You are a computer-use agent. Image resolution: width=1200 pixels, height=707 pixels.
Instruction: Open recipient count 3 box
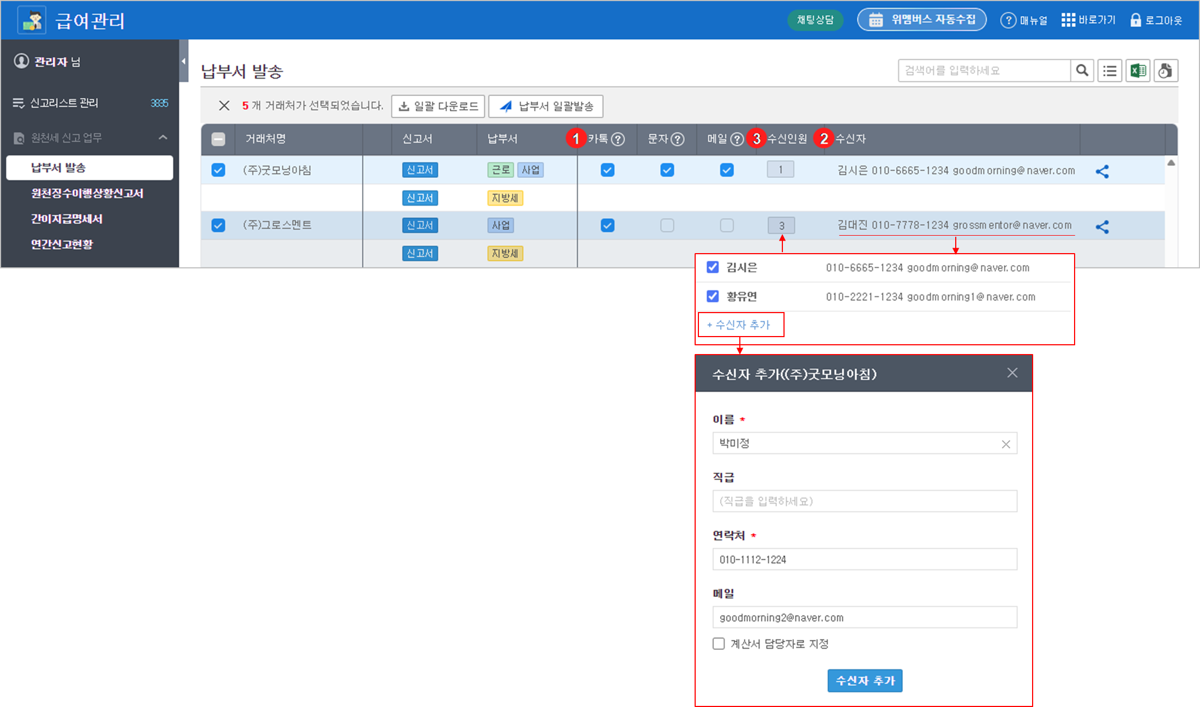(x=781, y=225)
